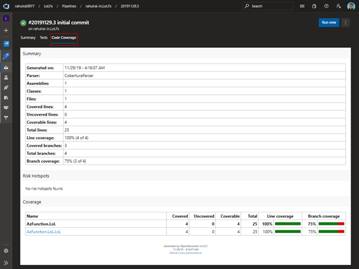Image resolution: width=359 pixels, height=269 pixels.
Task: Focus the Search input field
Action: click(268, 6)
